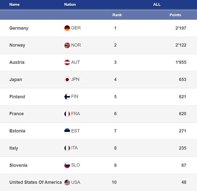This screenshot has width=197, height=191.
Task: Click the Nation column header
Action: tap(70, 5)
